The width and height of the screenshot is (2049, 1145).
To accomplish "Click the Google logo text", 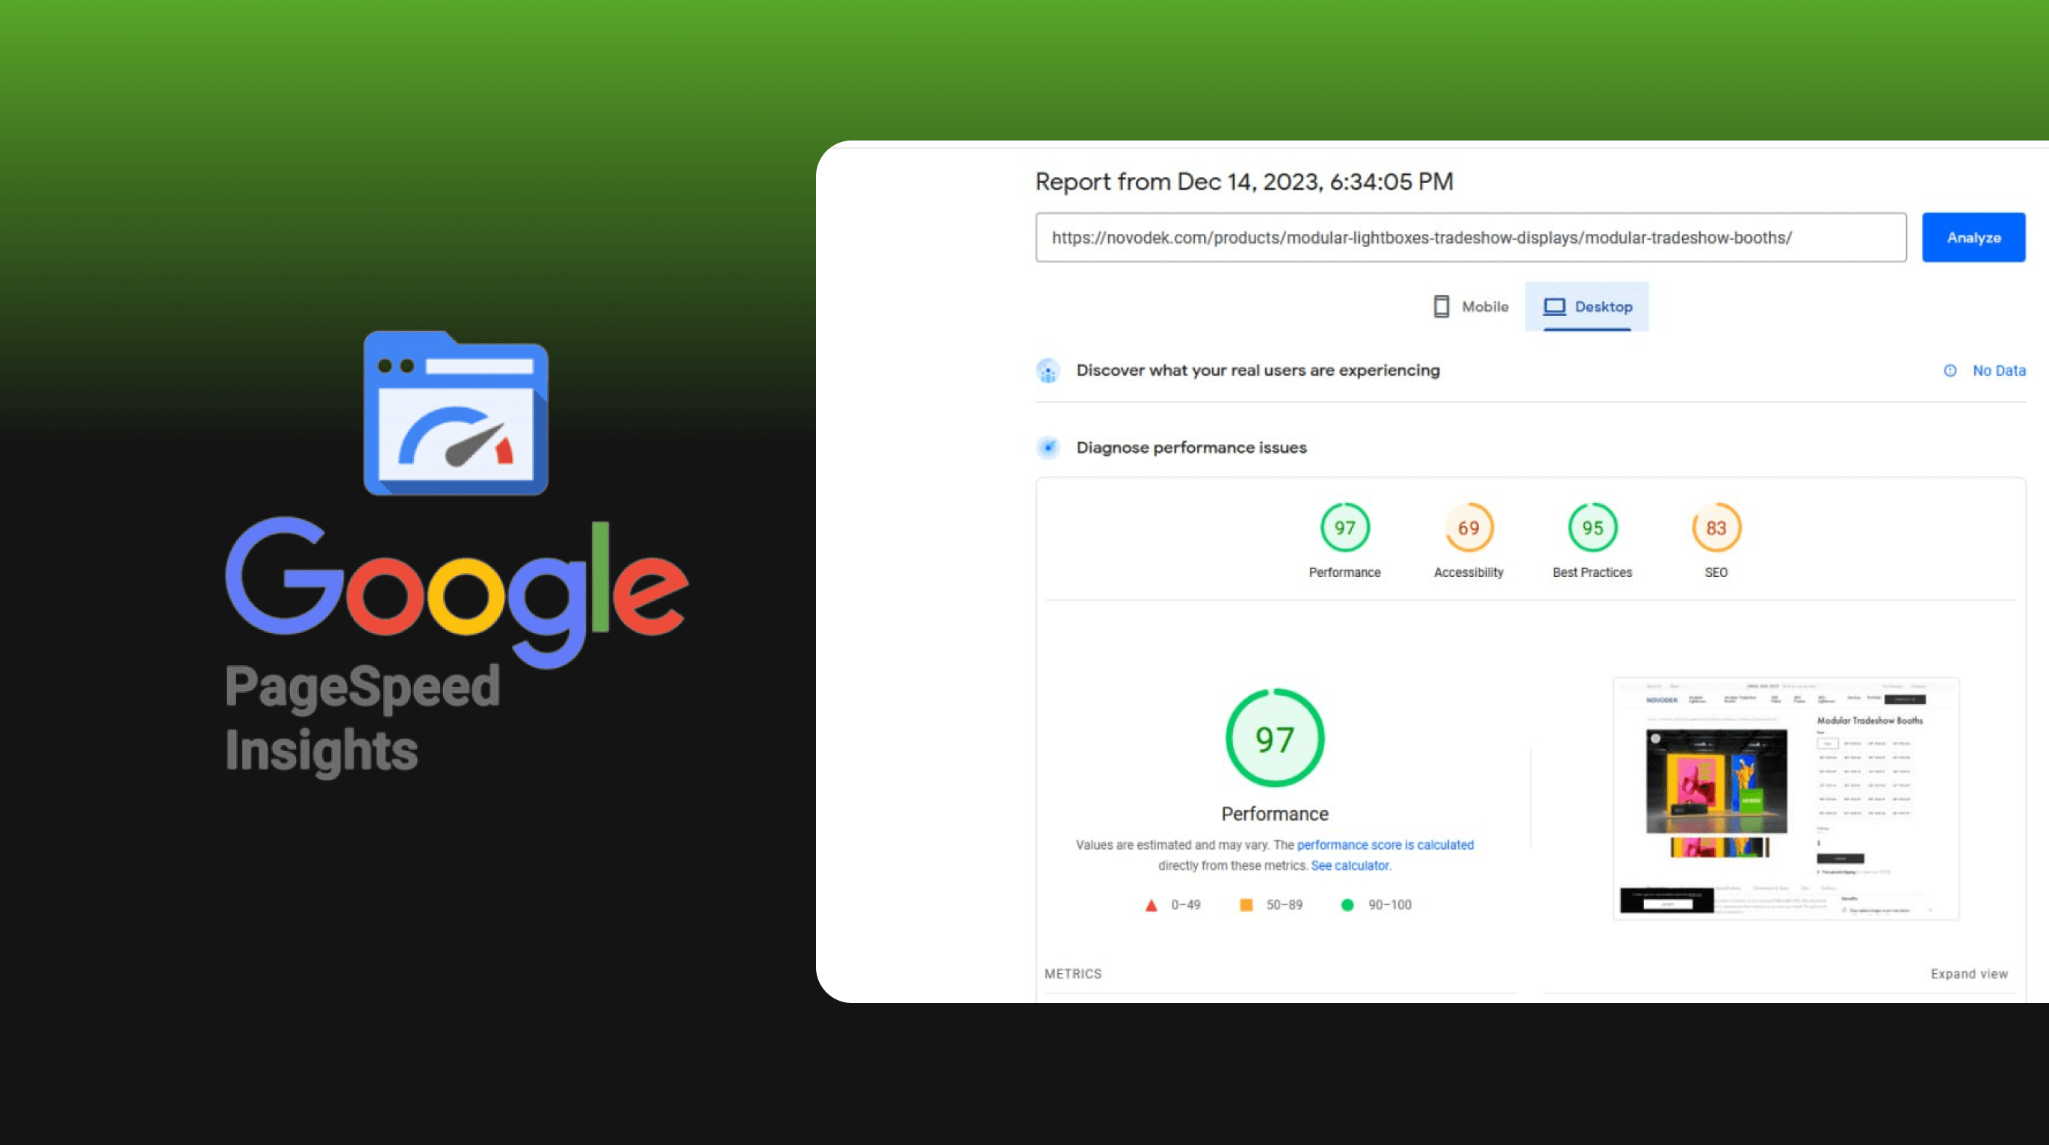I will click(x=457, y=593).
